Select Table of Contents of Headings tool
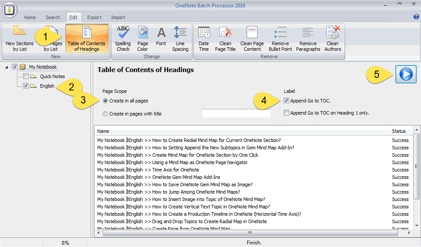Viewport: 421px width, 247px height. [x=87, y=38]
